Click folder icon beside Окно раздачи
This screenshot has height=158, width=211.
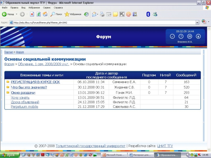tap(8, 93)
